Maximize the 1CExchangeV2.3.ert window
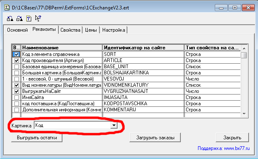258x159 pixels. click(x=235, y=8)
